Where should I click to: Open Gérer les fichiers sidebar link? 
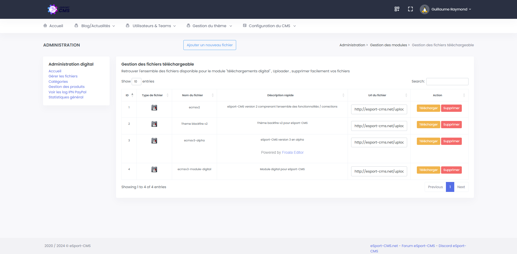click(x=63, y=76)
